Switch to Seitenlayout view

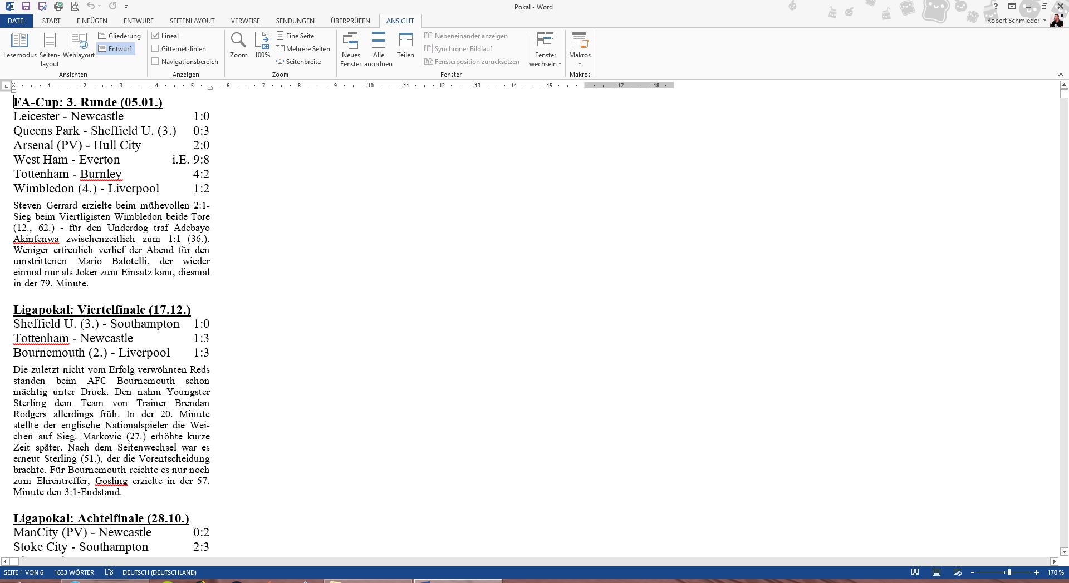click(50, 50)
